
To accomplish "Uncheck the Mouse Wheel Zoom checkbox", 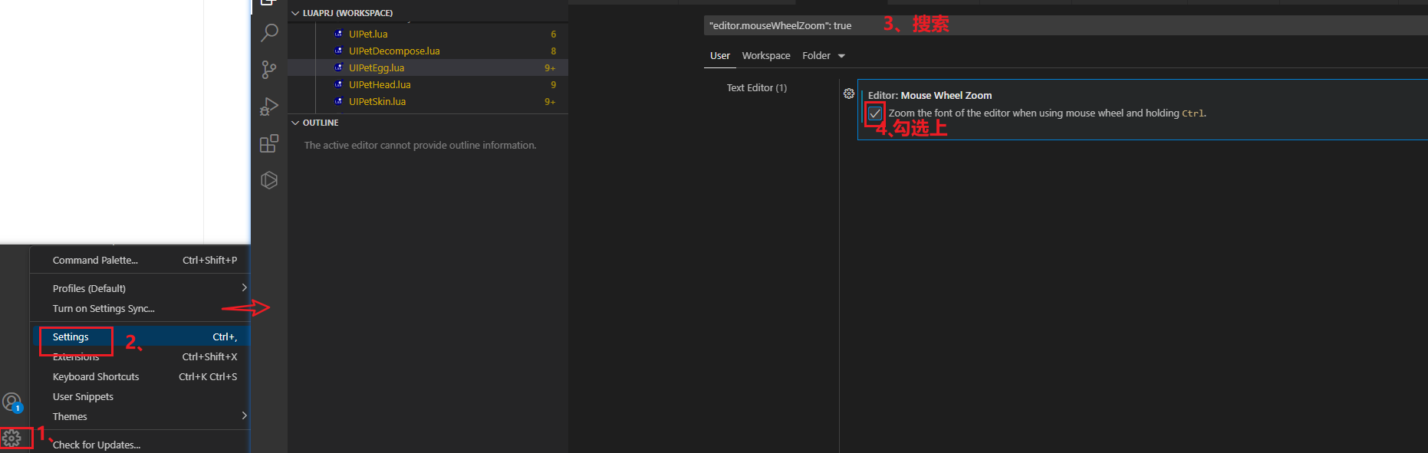I will tap(875, 113).
